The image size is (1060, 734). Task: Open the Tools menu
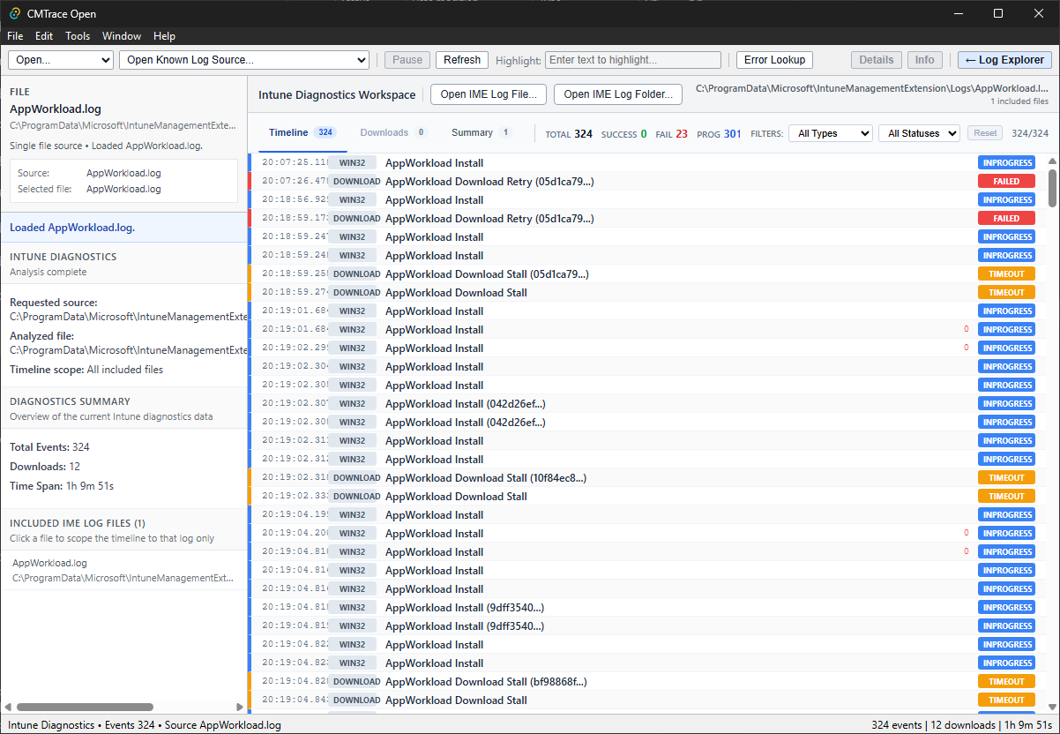(77, 36)
